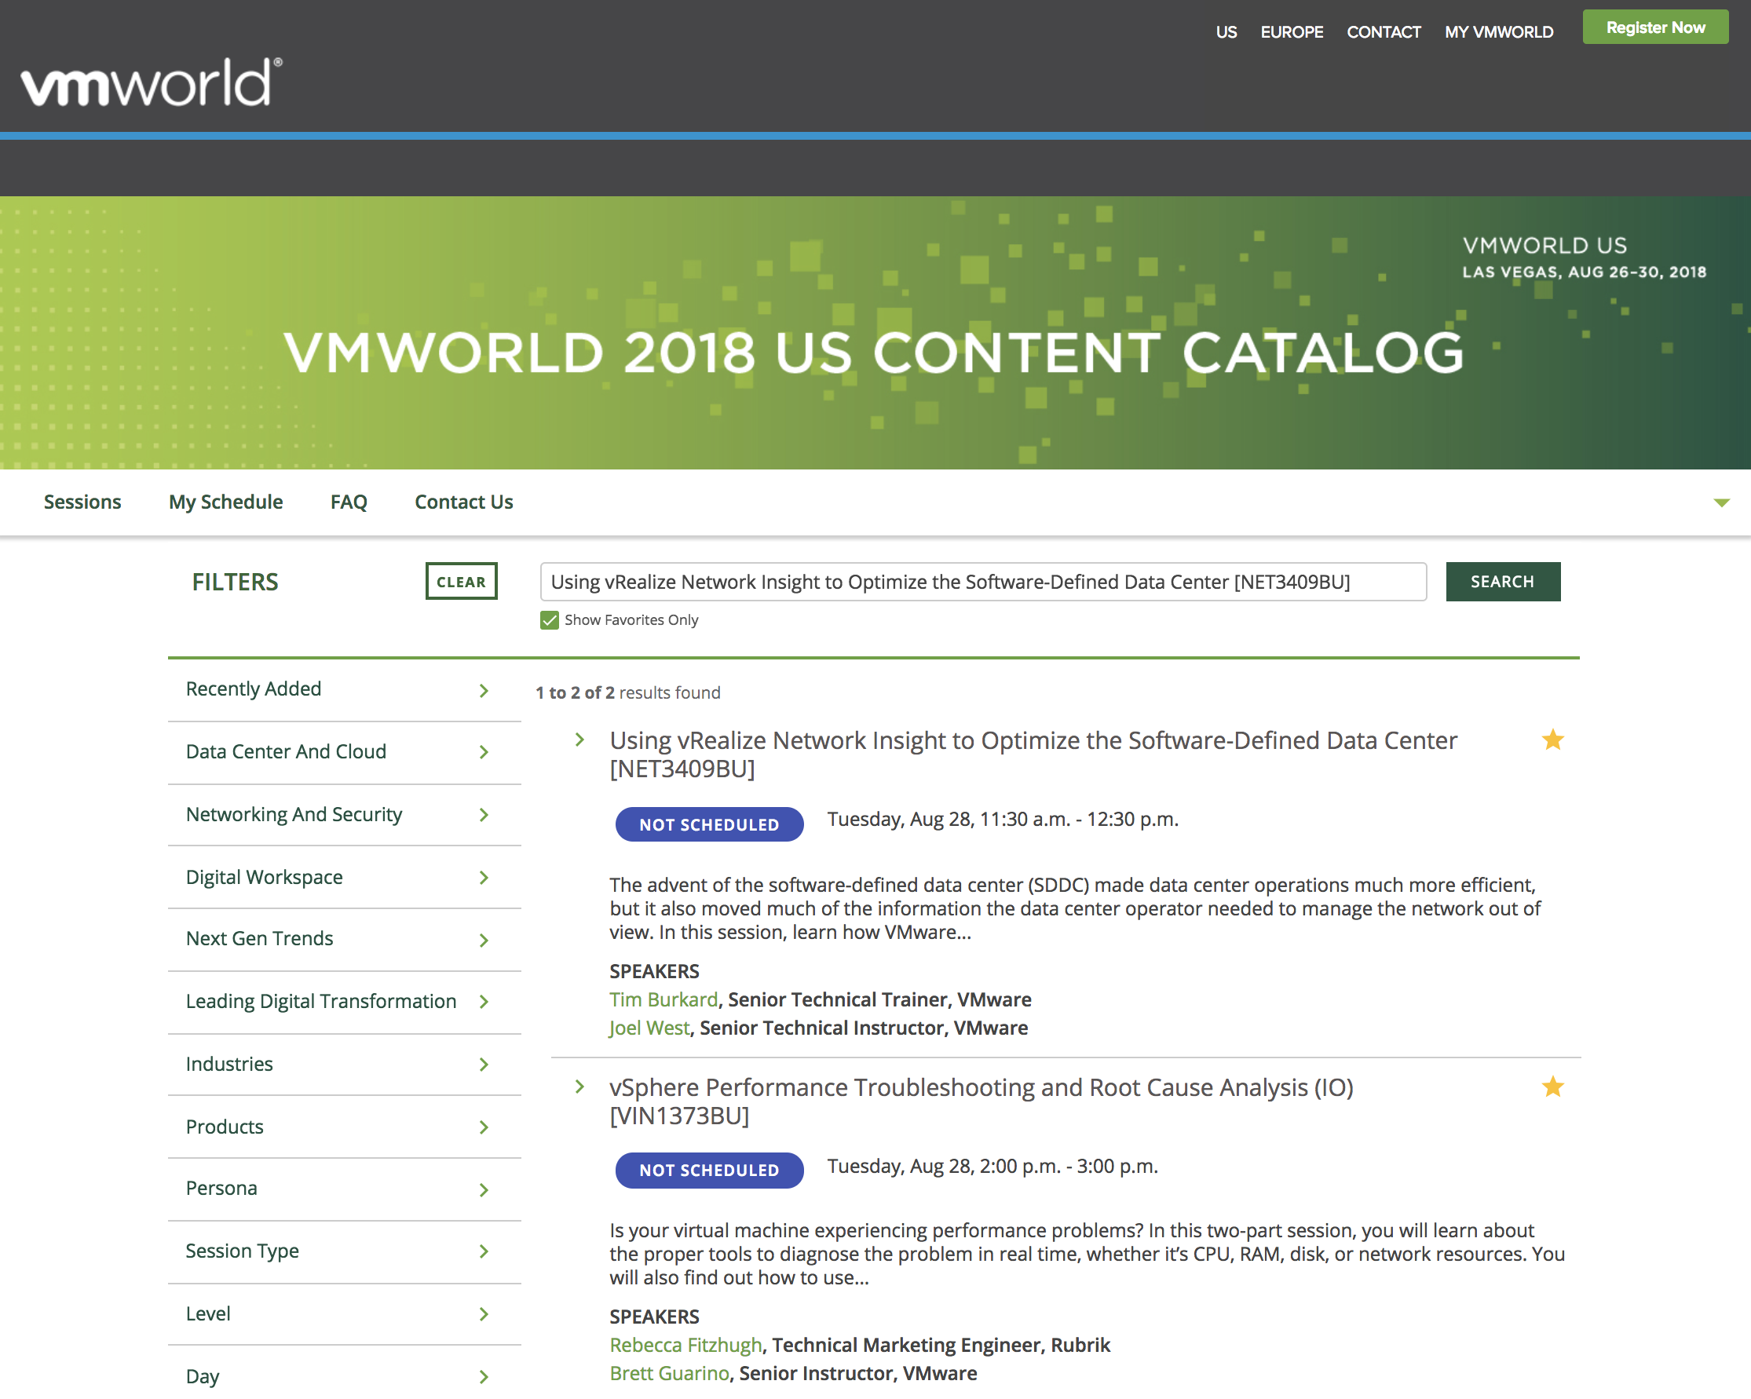Image resolution: width=1751 pixels, height=1399 pixels.
Task: Expand the Products filter arrow
Action: tap(483, 1127)
